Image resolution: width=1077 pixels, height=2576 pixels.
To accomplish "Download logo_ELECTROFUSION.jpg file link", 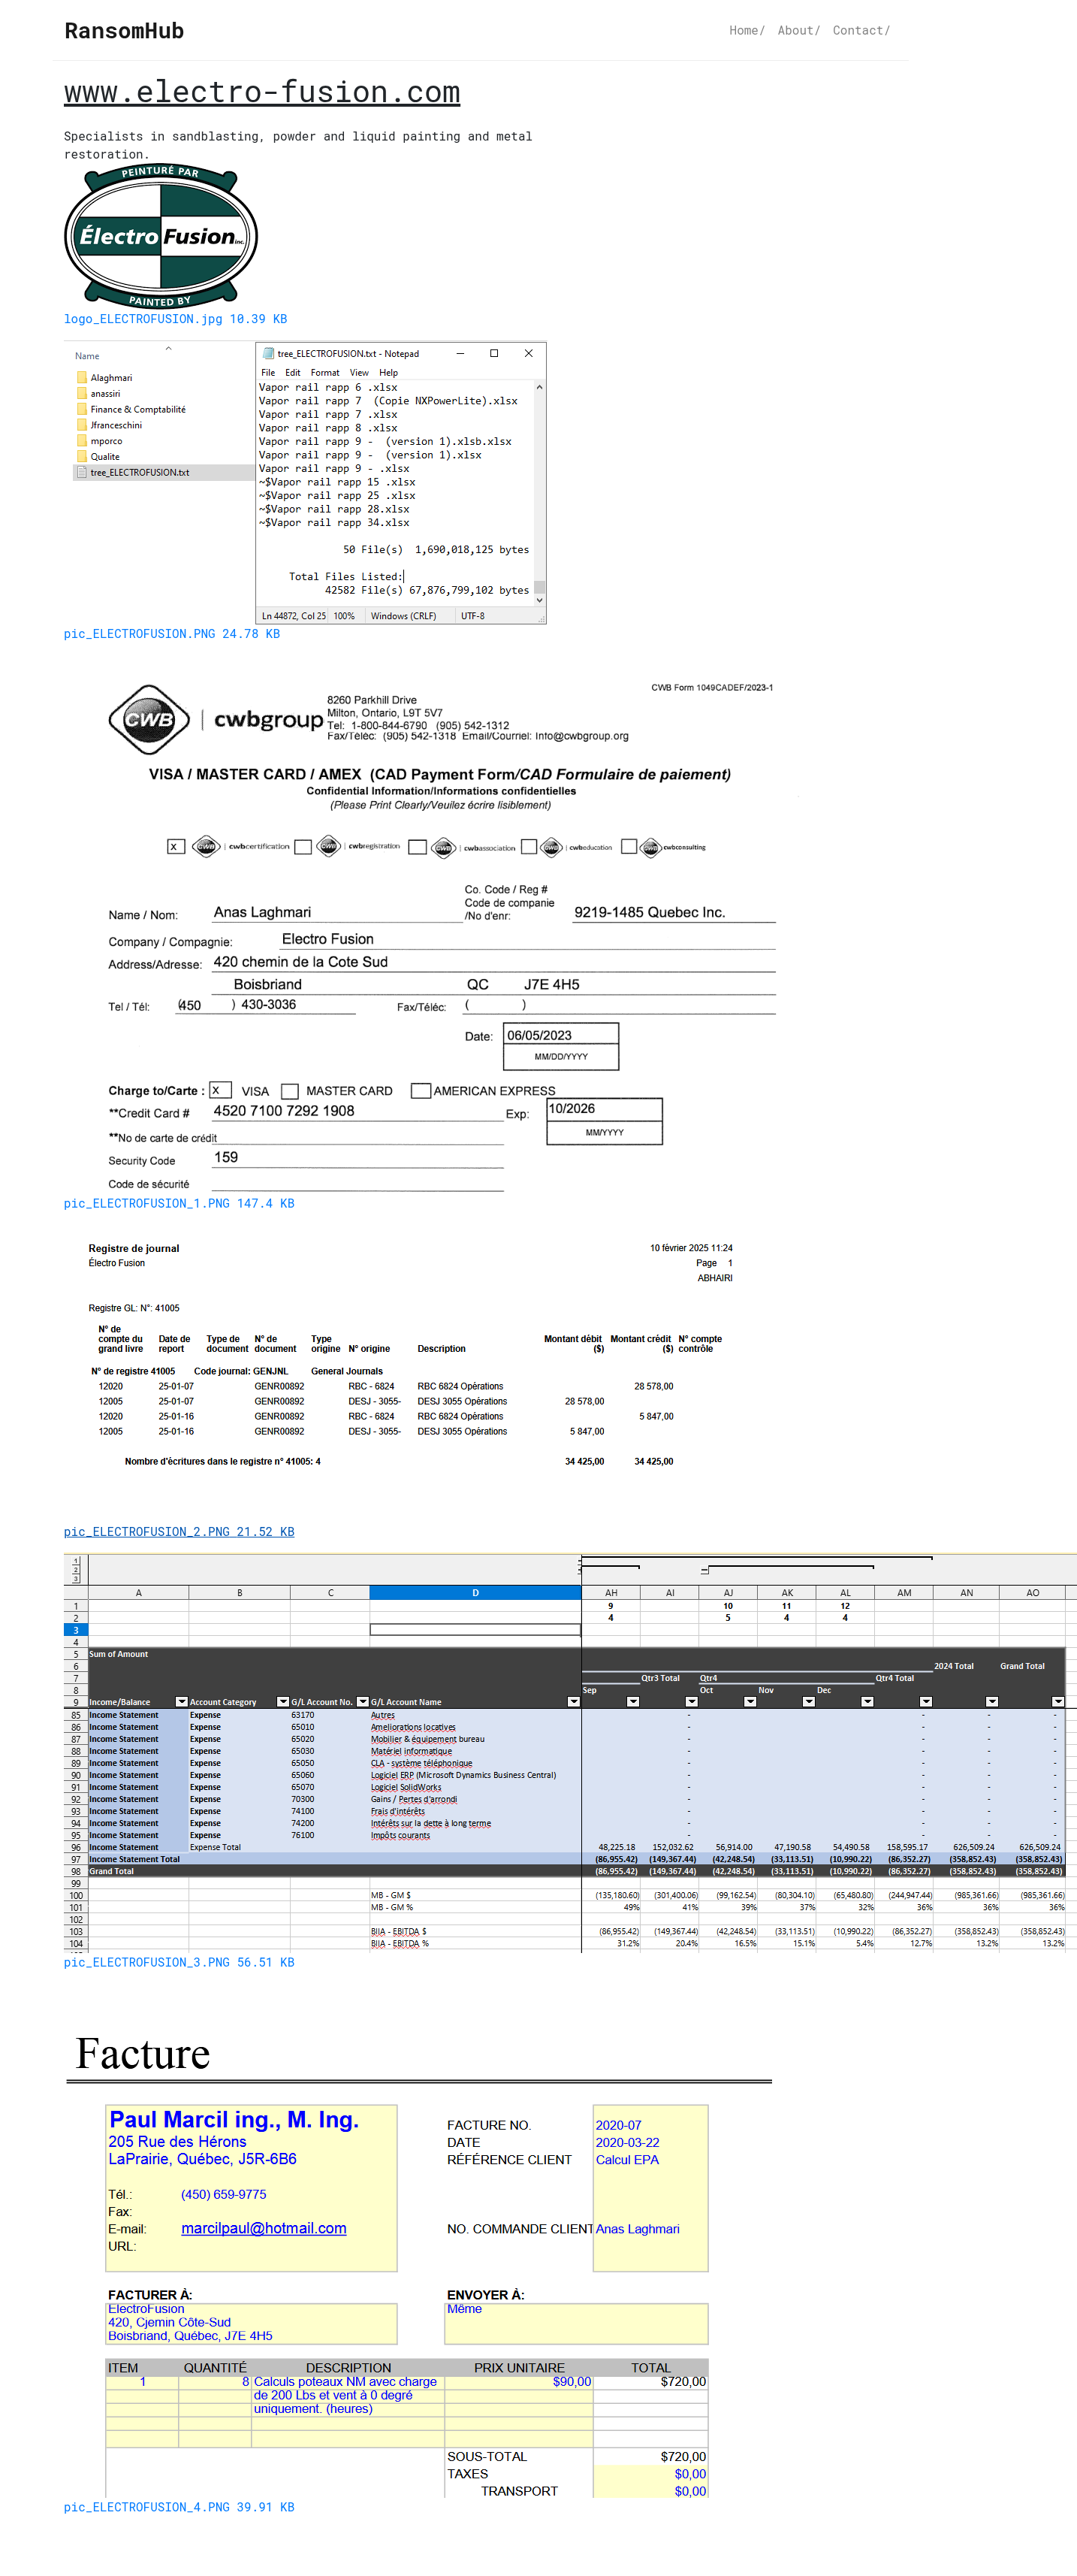I will tap(175, 319).
